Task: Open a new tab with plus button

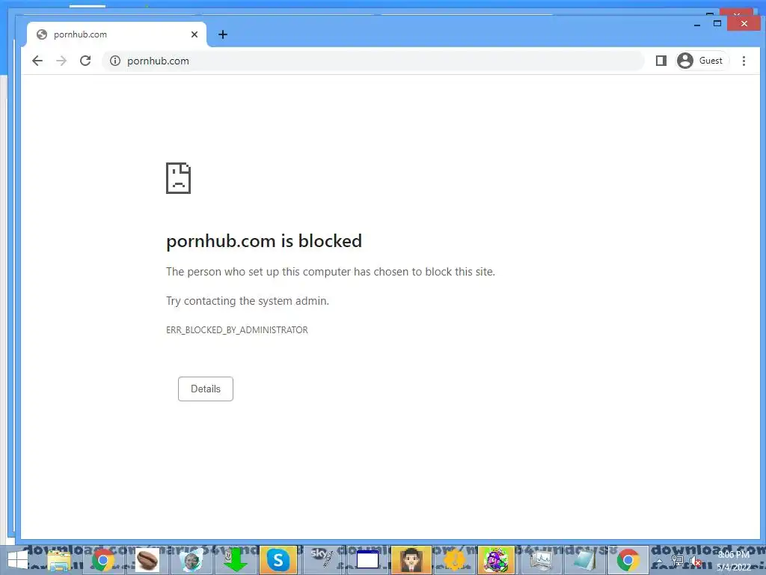Action: coord(223,34)
